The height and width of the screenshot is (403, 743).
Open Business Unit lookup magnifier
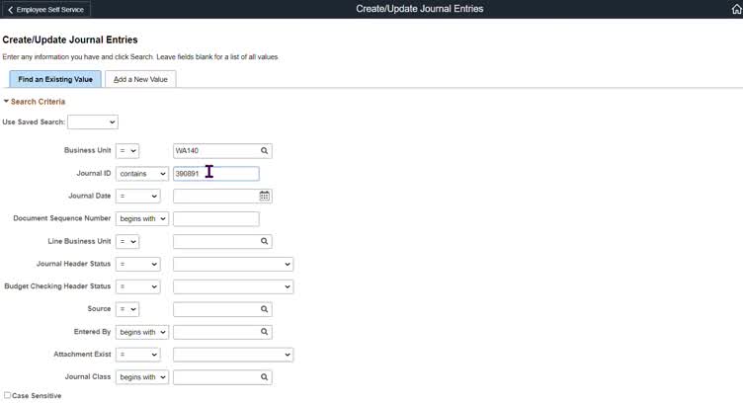(265, 151)
